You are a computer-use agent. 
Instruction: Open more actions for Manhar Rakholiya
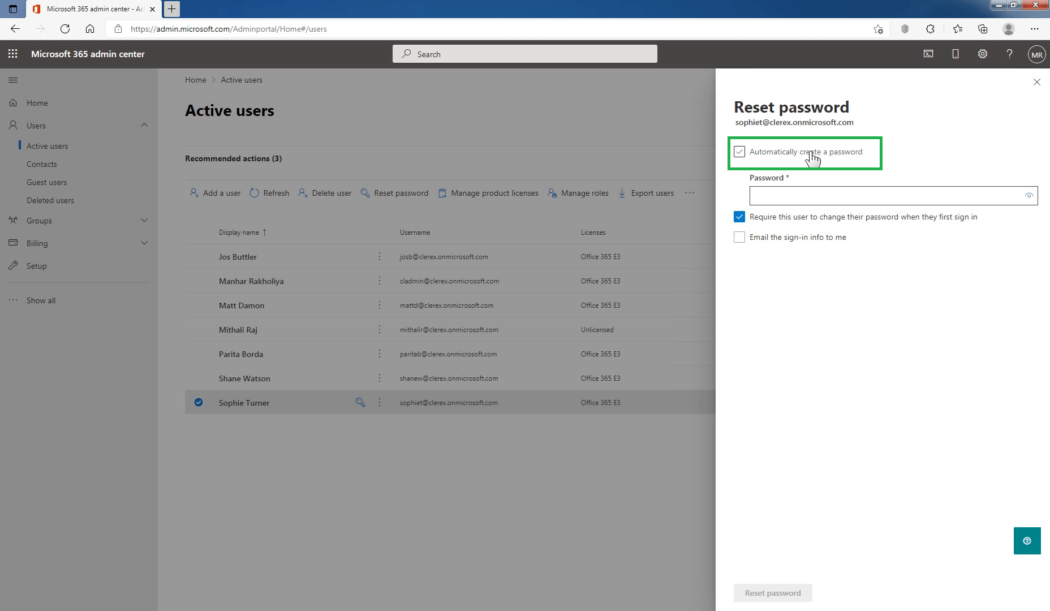[x=380, y=281]
